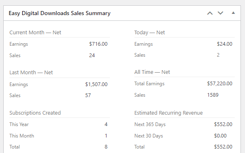Select the Estimated Recurring Revenue heading
The width and height of the screenshot is (245, 153).
(168, 113)
